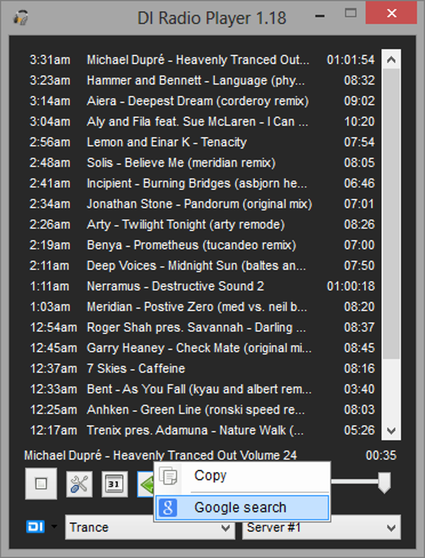The height and width of the screenshot is (558, 425).
Task: Open the calendar schedule icon
Action: 115,484
